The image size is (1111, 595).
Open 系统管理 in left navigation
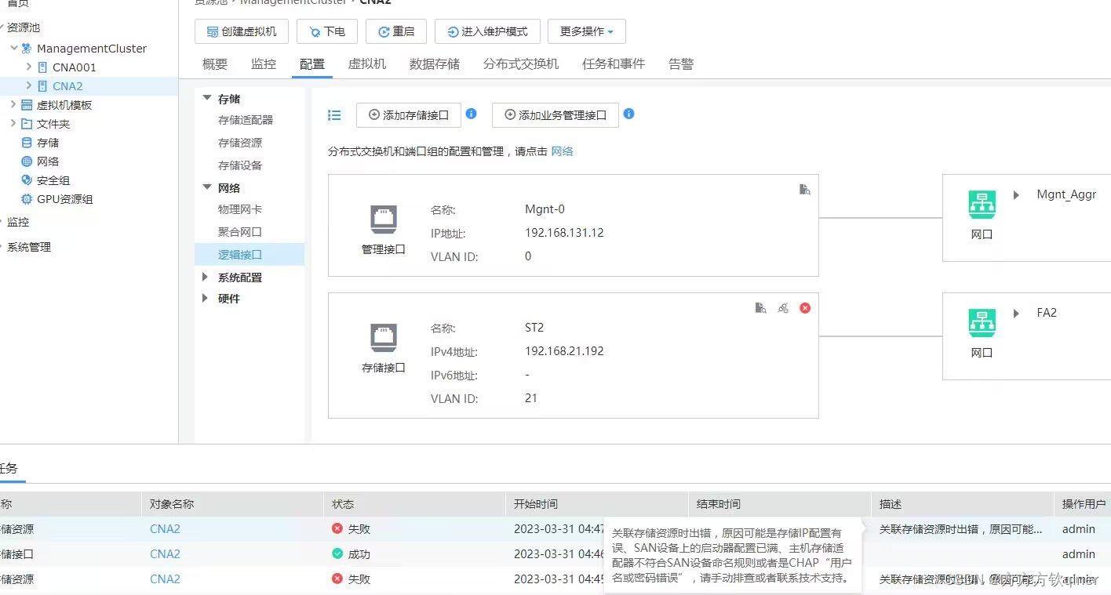click(29, 247)
